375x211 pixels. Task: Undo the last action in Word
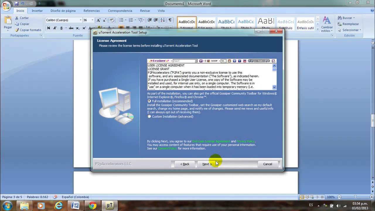coord(23,4)
